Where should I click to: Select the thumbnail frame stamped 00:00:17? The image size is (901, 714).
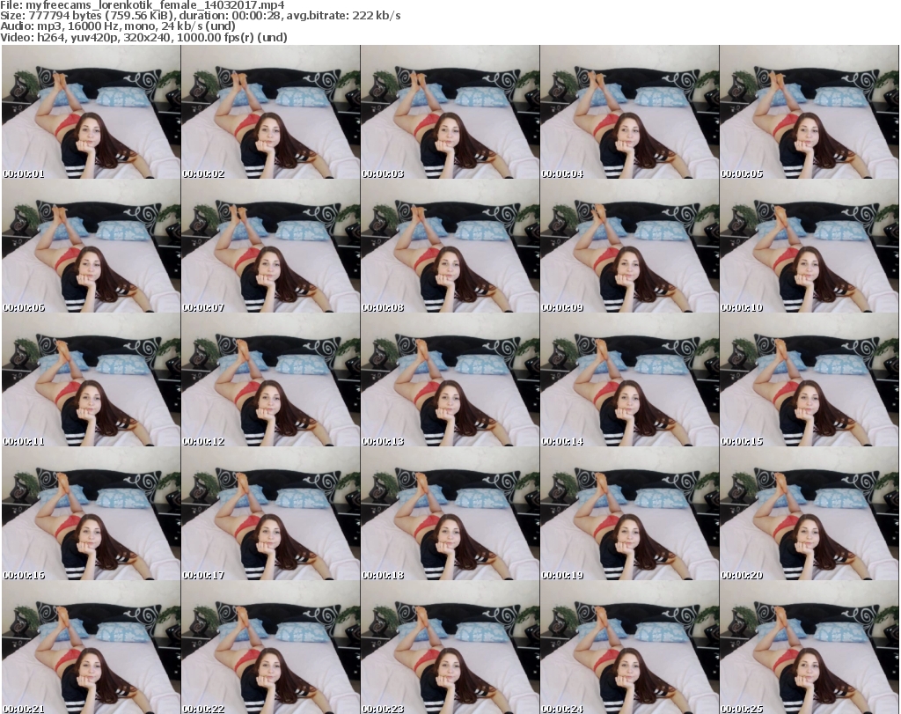(x=271, y=513)
